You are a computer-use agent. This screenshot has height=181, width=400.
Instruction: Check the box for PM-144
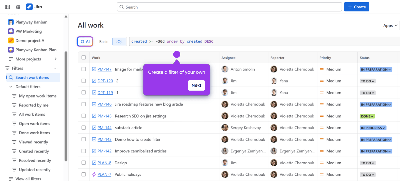click(x=84, y=128)
